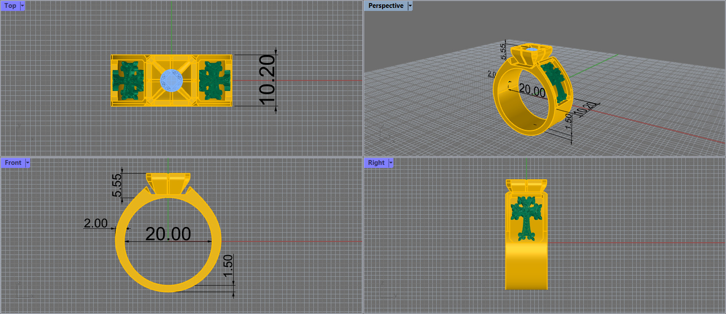Select the 20.00 dimension in Perspective view
Viewport: 726px width, 314px height.
[x=532, y=91]
